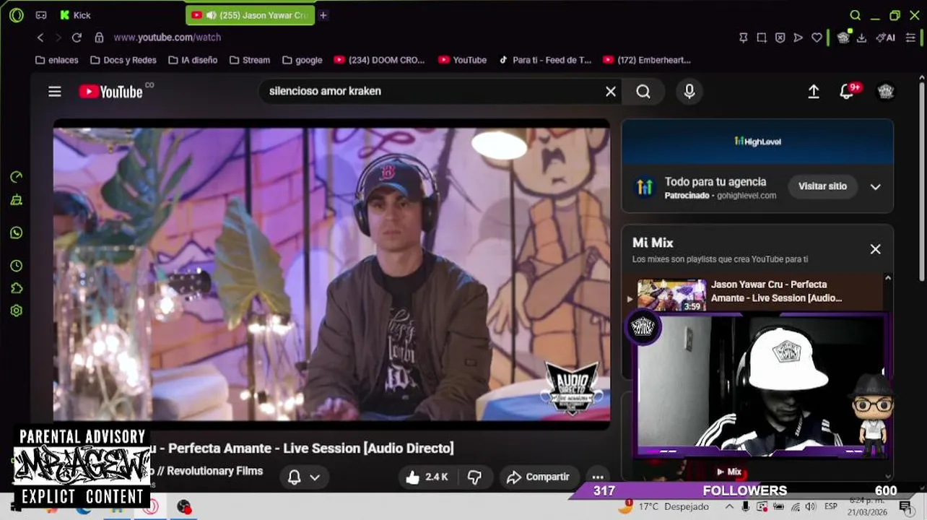Open a new browser tab
The height and width of the screenshot is (520, 927).
click(323, 15)
